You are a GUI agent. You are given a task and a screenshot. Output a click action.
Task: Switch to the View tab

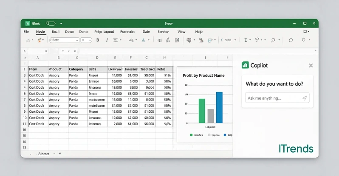tap(181, 32)
